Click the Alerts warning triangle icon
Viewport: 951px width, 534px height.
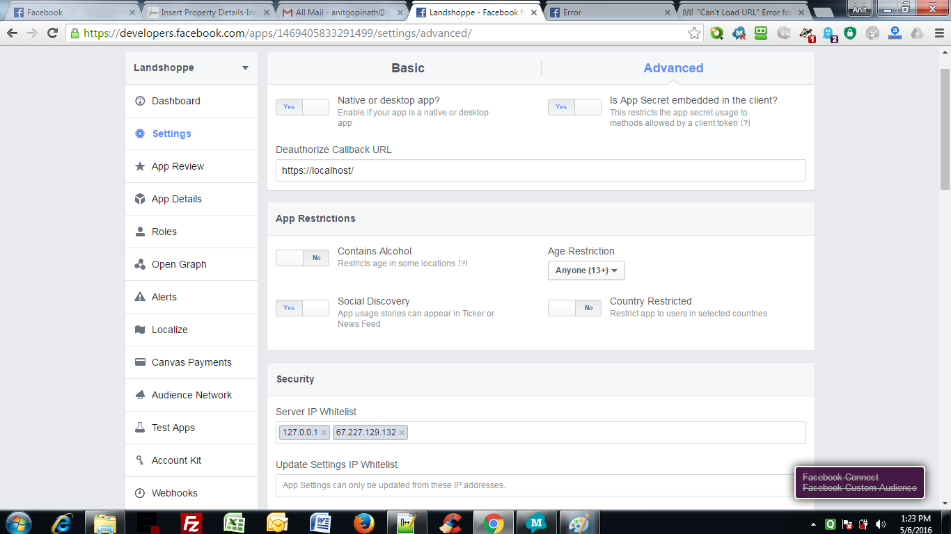(x=139, y=297)
